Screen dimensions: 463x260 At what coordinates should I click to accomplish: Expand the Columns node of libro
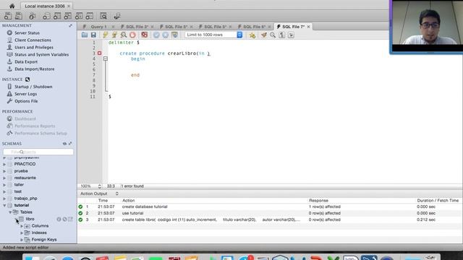click(22, 226)
